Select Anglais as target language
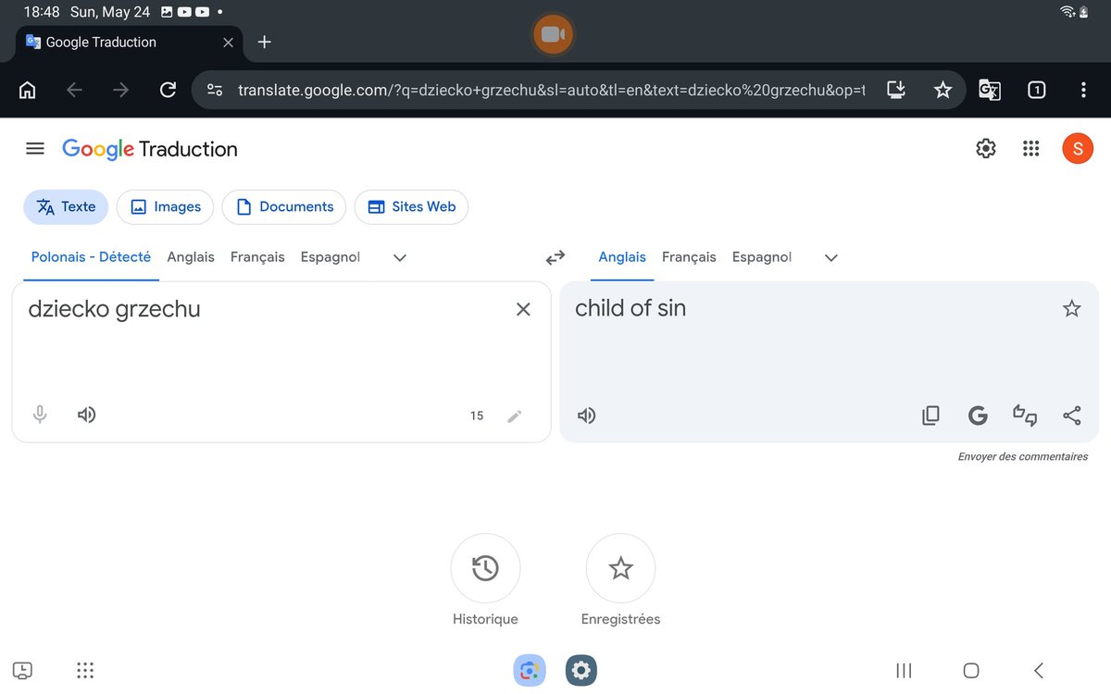 (622, 257)
